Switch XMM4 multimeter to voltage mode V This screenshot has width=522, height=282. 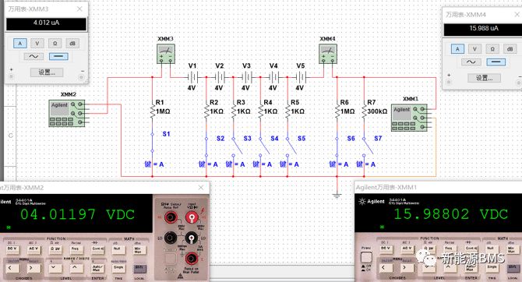coord(474,49)
